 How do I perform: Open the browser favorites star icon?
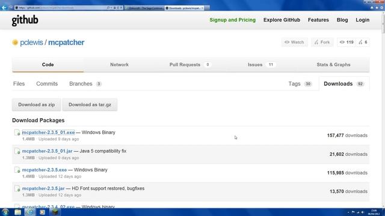coord(377,8)
